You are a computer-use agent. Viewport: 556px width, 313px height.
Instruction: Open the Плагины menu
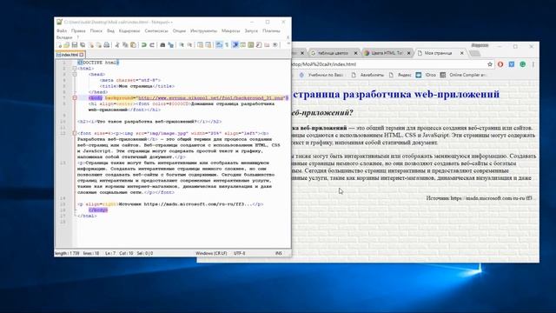coord(271,31)
